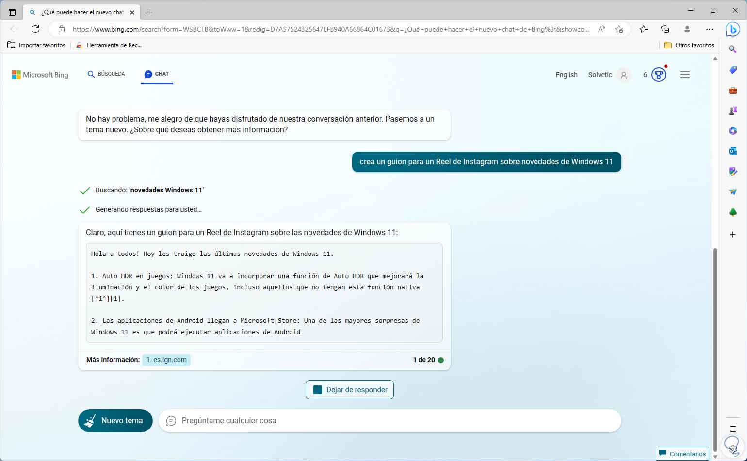This screenshot has width=747, height=461.
Task: Close the '¿Qué puede hacer el nuevo chat' tab
Action: 132,12
